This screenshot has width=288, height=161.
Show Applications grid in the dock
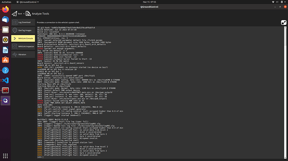(5, 156)
